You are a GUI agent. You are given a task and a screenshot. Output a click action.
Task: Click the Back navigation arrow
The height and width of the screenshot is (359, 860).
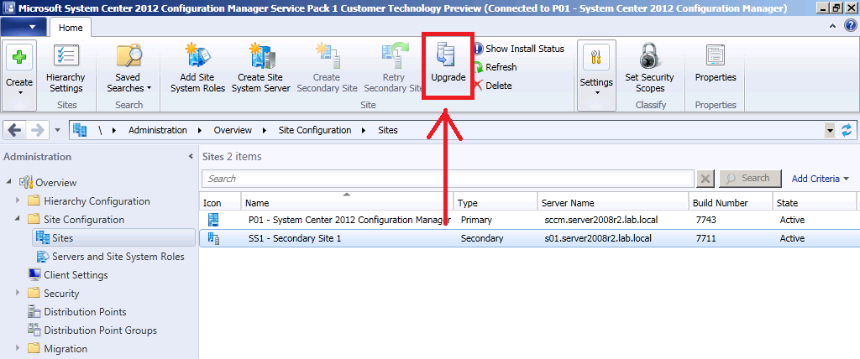(15, 130)
